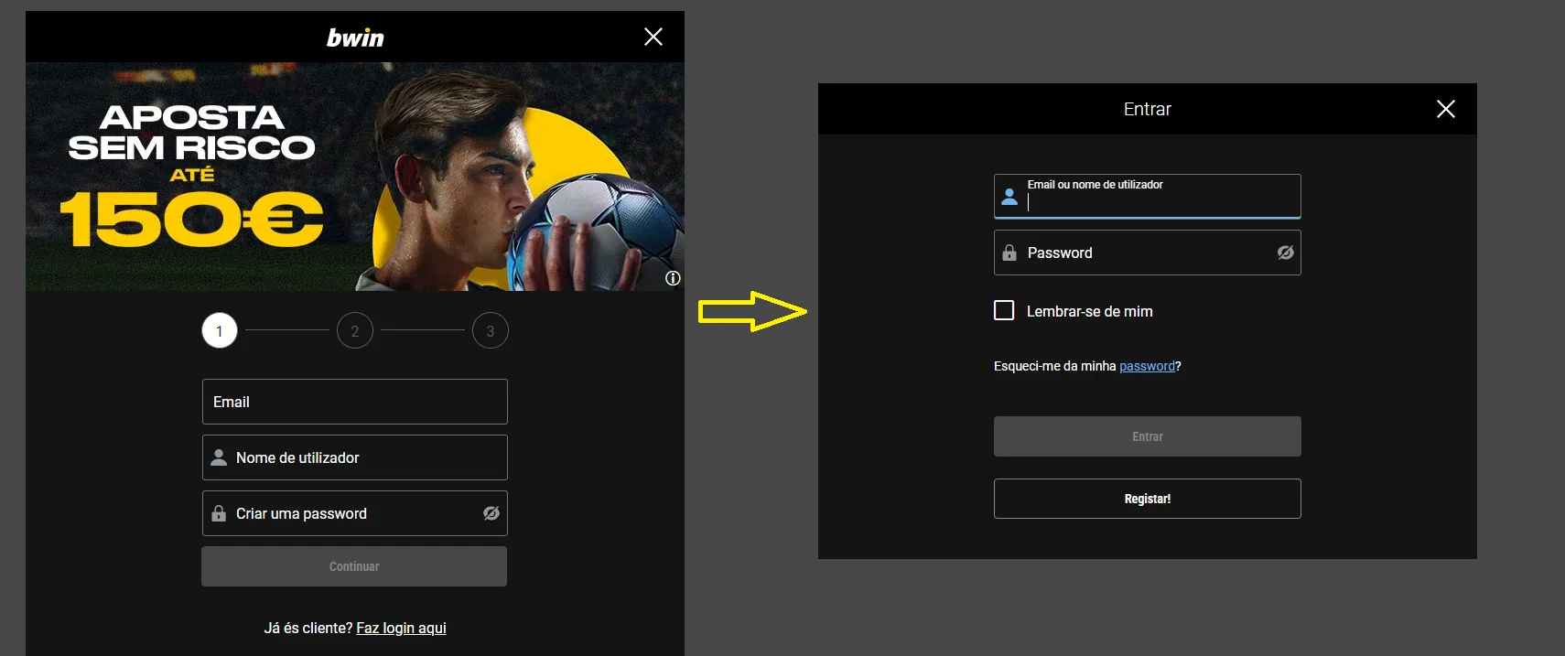Image resolution: width=1565 pixels, height=656 pixels.
Task: Click the lock icon in Criar uma password
Action: [x=219, y=513]
